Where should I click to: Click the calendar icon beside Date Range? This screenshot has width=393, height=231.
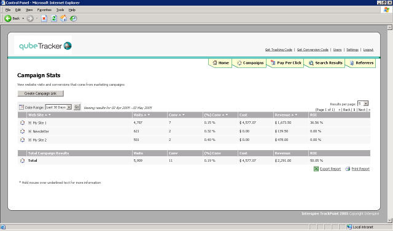click(x=21, y=107)
